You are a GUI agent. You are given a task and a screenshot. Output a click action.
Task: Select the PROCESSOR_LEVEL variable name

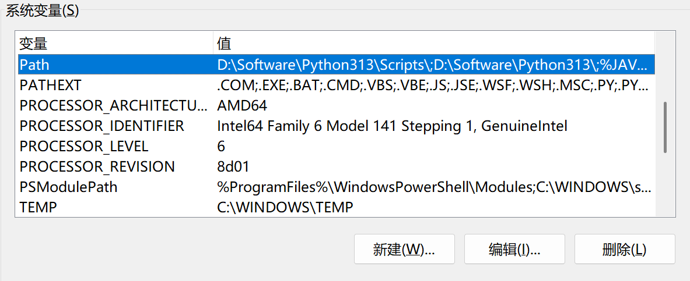click(84, 146)
